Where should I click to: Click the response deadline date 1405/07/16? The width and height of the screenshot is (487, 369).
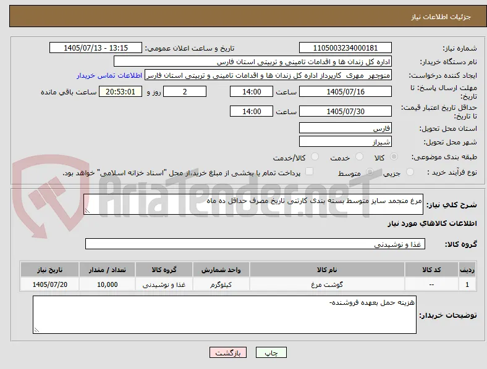[345, 92]
